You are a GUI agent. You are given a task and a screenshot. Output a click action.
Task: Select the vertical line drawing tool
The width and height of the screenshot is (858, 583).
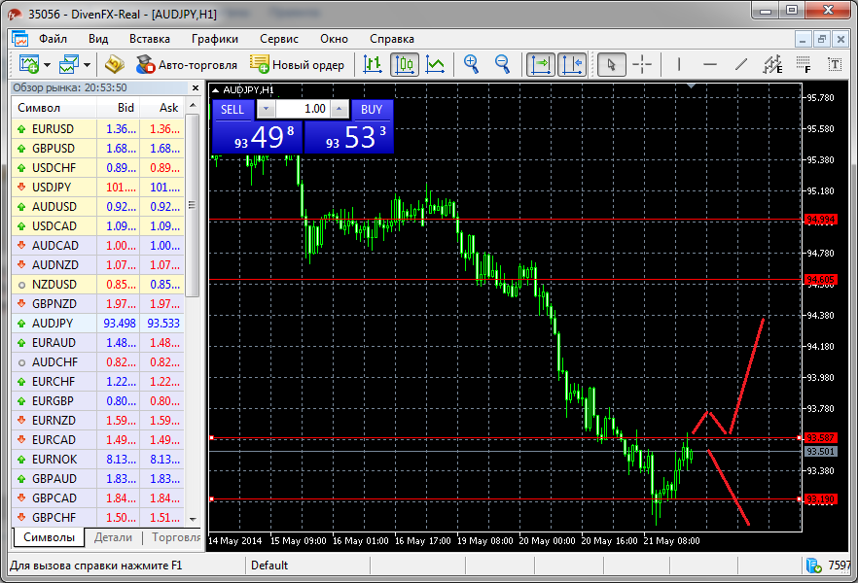click(x=679, y=64)
